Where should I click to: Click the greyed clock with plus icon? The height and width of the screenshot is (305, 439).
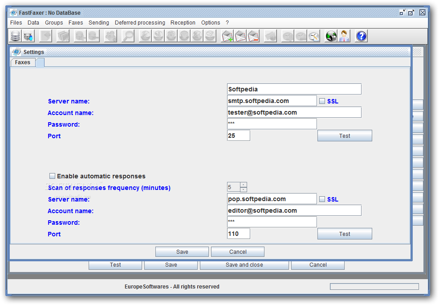[288, 36]
